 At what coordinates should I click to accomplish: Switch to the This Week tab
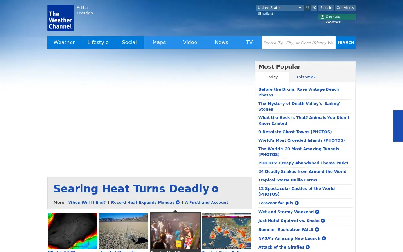[x=306, y=77]
